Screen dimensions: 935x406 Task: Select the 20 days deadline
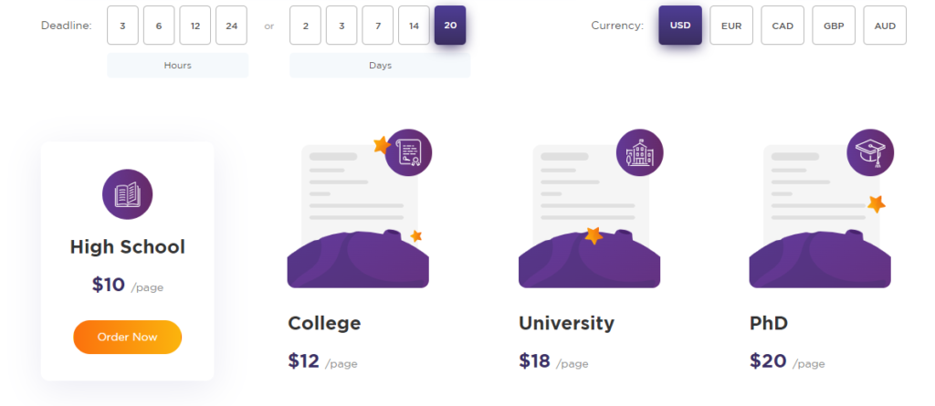450,26
